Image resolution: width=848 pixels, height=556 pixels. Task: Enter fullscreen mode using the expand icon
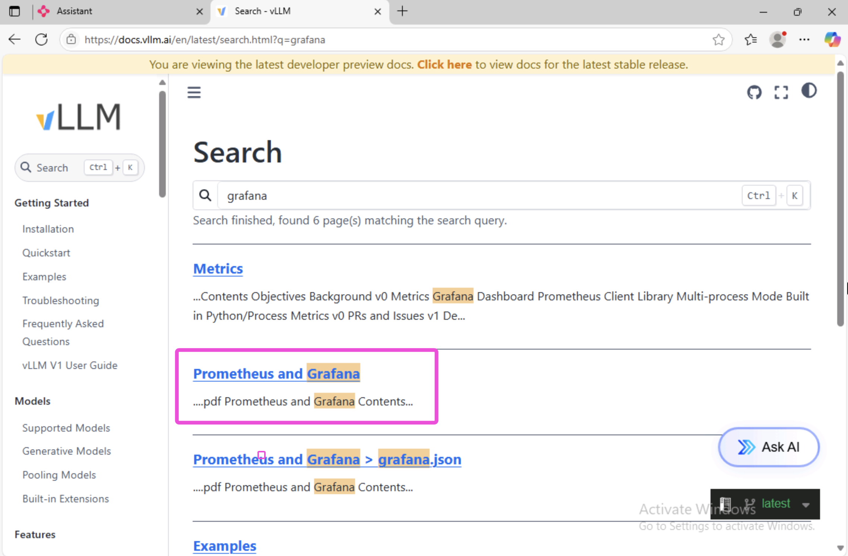click(781, 92)
